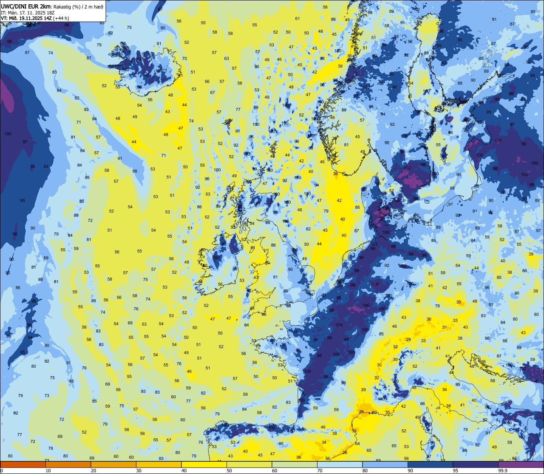The image size is (544, 474).
Task: Select the golden 30–40 legend color segment
Action: point(159,464)
